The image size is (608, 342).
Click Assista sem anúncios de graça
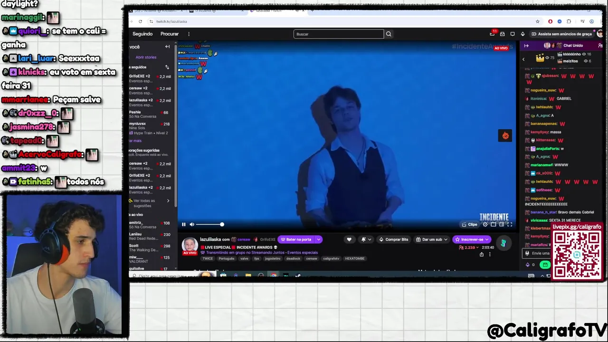pos(561,34)
